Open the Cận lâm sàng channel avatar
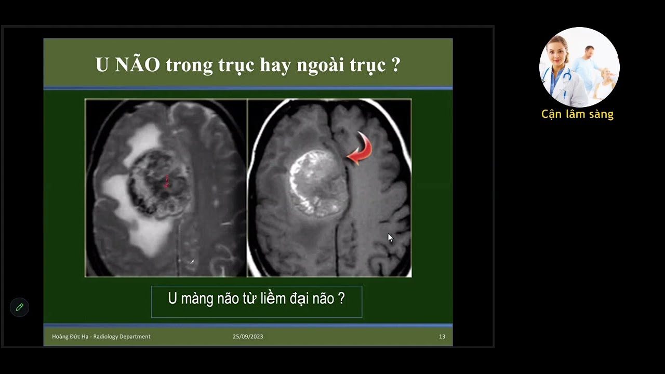This screenshot has height=374, width=665. pos(579,68)
